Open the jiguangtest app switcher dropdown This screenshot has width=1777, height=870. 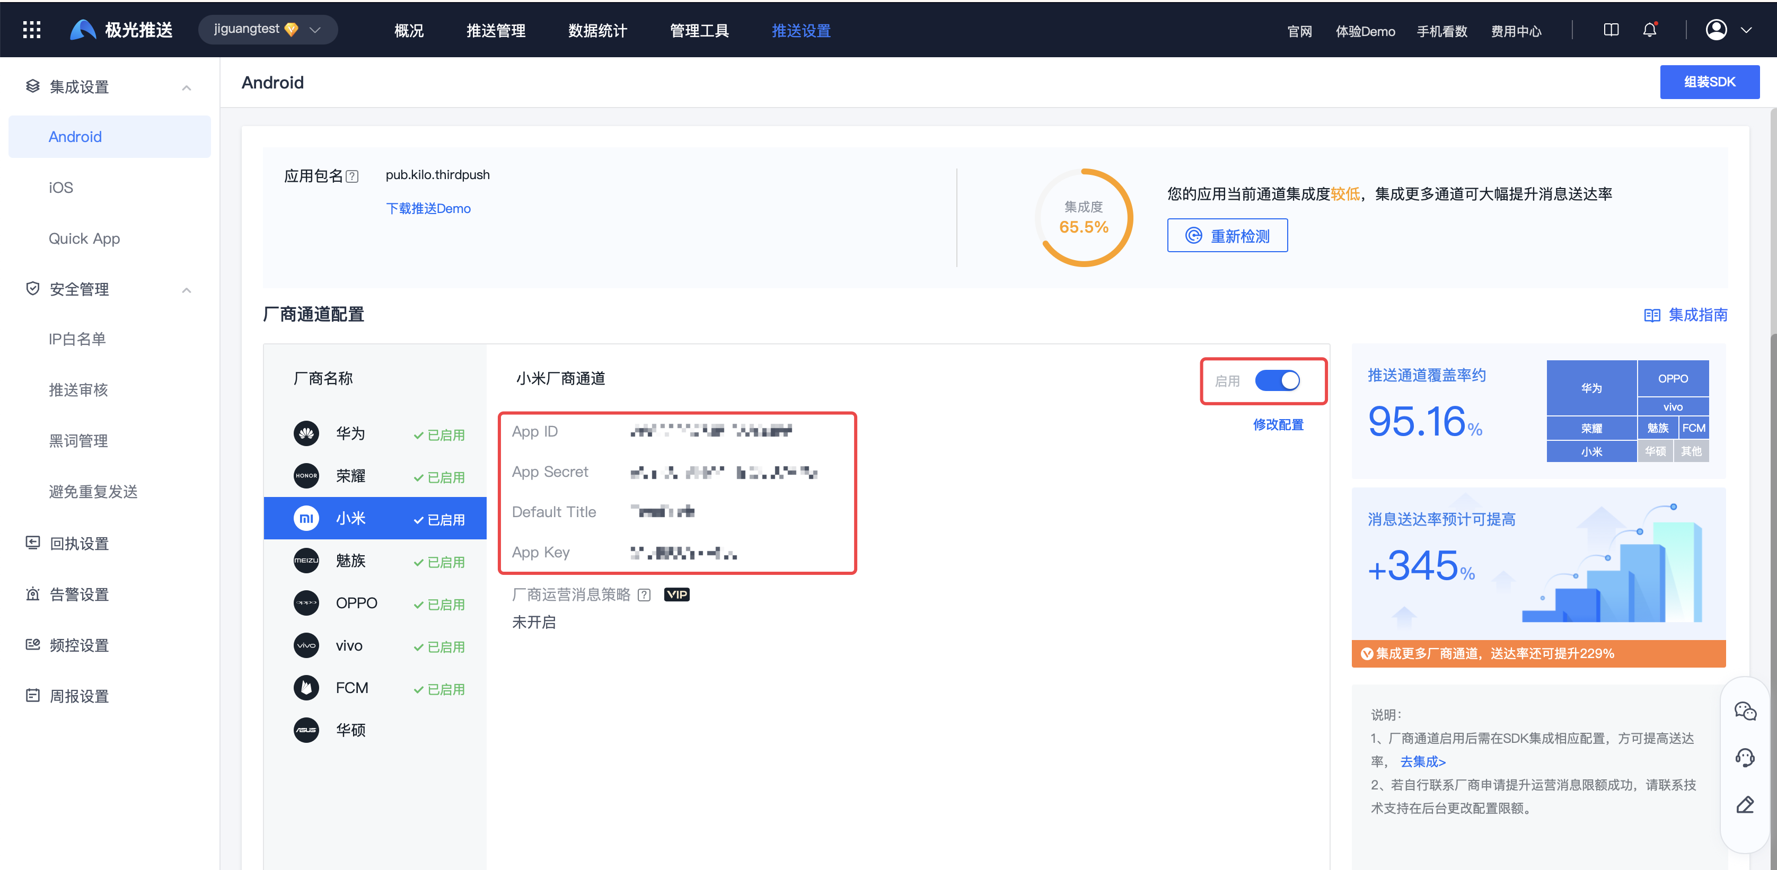268,30
